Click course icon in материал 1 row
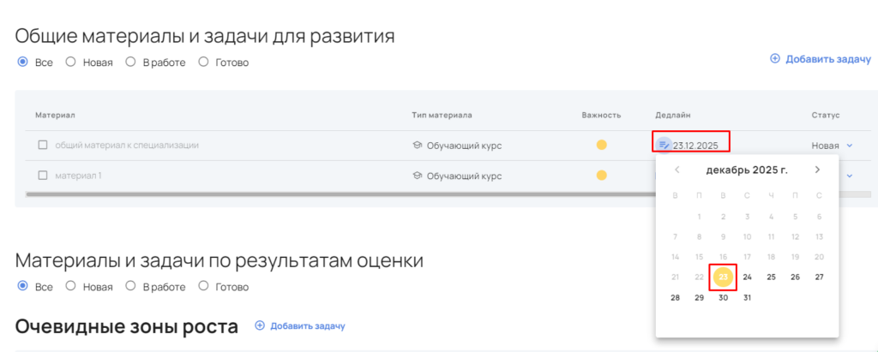878x352 pixels. [418, 176]
